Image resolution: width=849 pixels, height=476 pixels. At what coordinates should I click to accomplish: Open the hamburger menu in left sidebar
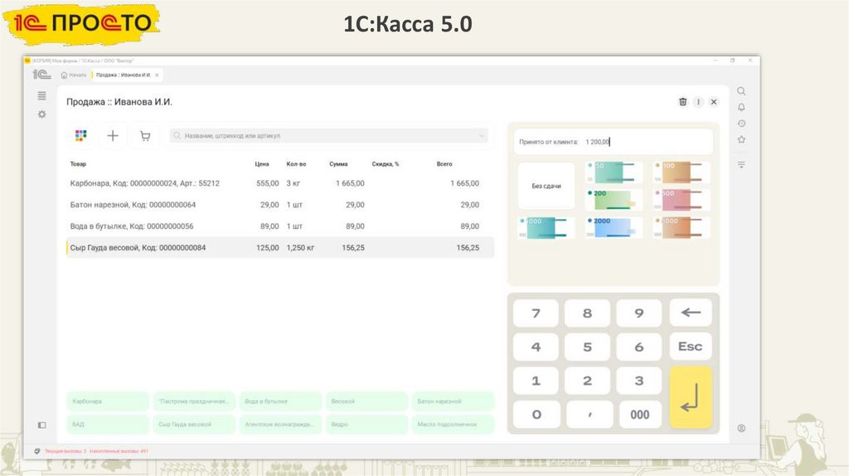point(41,96)
